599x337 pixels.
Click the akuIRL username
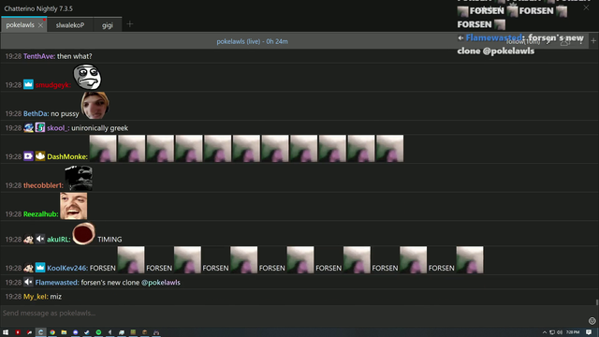[58, 240]
